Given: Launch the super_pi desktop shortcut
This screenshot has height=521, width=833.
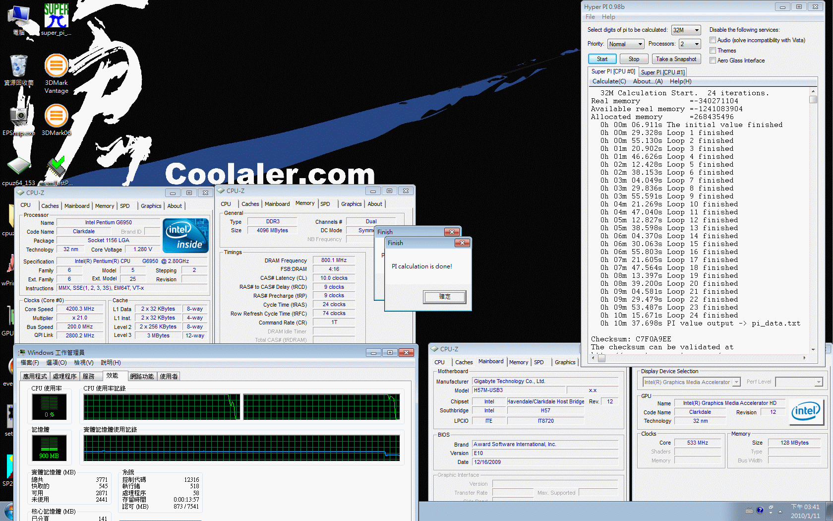Looking at the screenshot, I should (56, 20).
